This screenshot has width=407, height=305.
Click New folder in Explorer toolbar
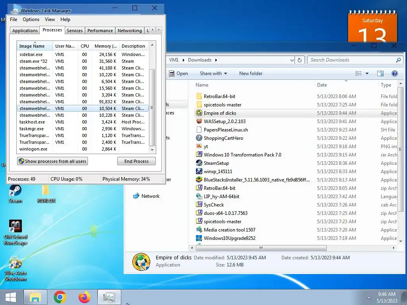251,73
